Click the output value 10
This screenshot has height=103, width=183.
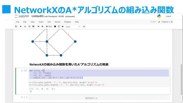[x=31, y=92]
